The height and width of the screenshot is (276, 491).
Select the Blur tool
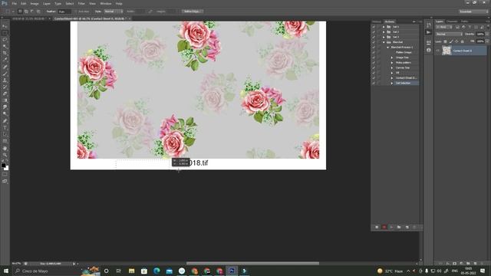[5, 107]
